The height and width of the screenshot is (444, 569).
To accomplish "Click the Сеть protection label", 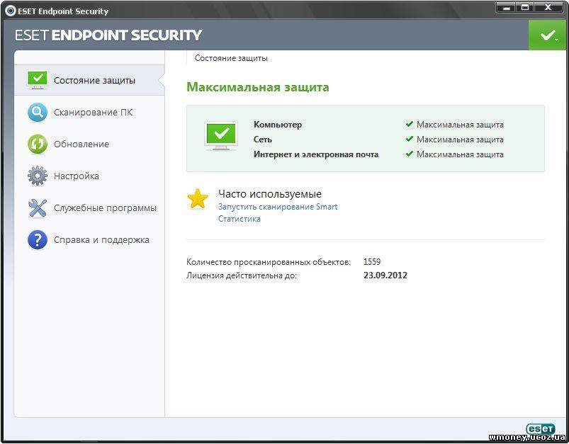I will point(263,140).
